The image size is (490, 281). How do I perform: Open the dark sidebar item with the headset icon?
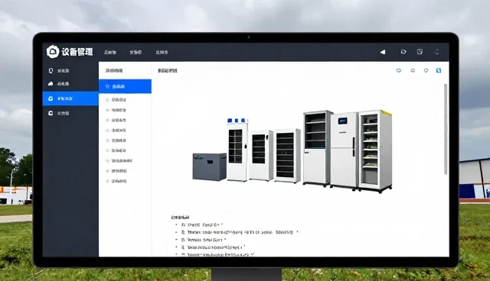[70, 71]
